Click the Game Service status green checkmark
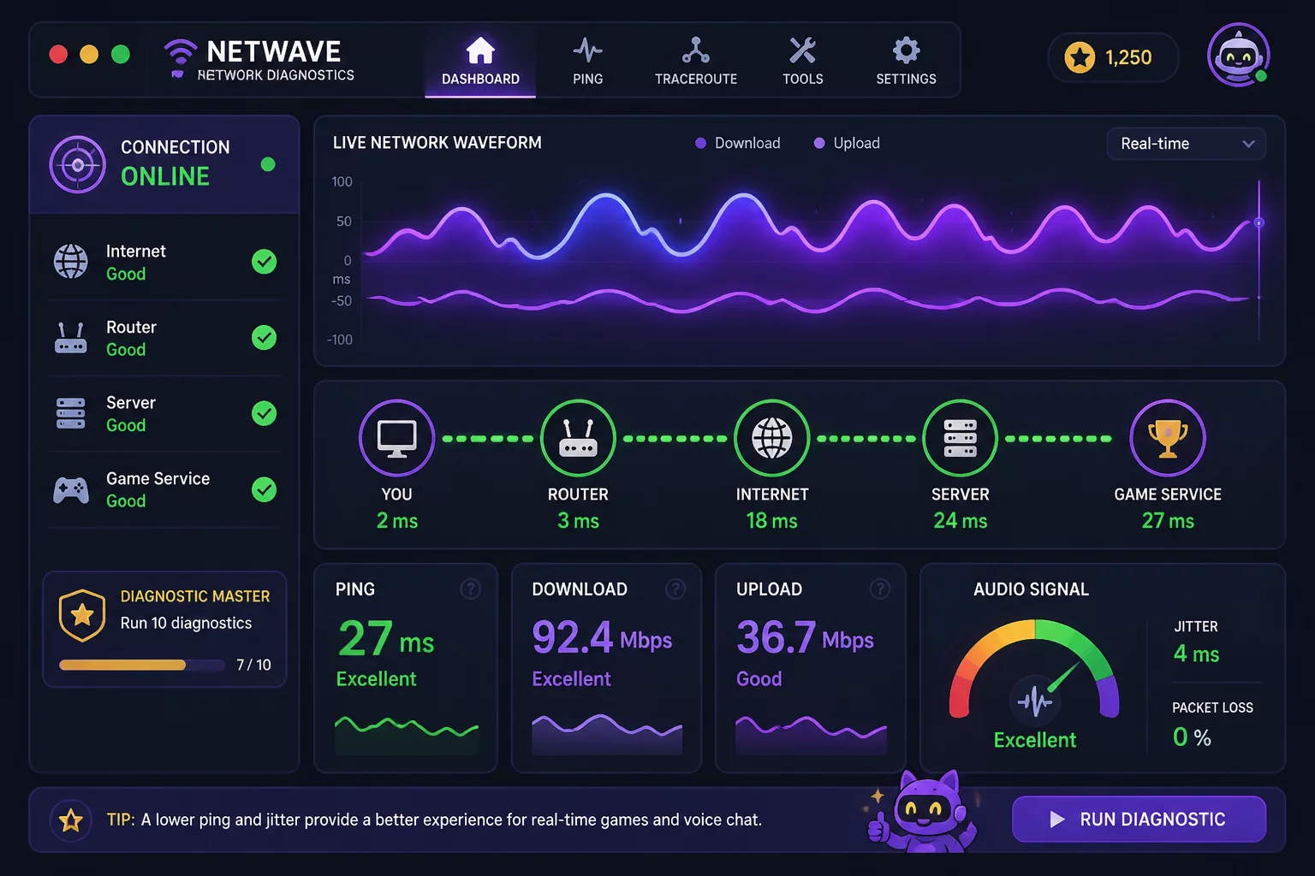 [x=265, y=489]
